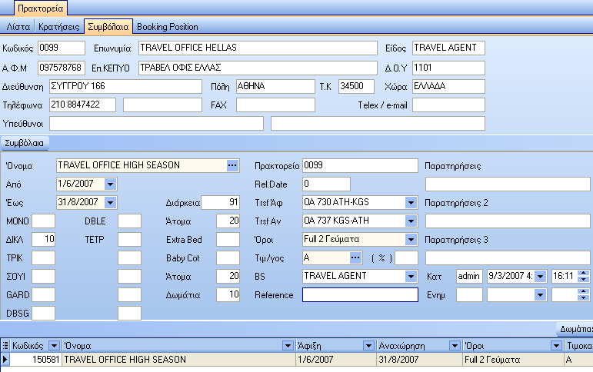Click the Κατ user field admin

click(469, 277)
